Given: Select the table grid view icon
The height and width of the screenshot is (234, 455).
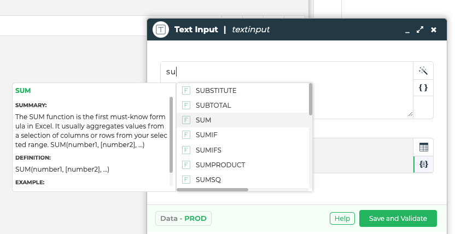Looking at the screenshot, I should [x=424, y=147].
